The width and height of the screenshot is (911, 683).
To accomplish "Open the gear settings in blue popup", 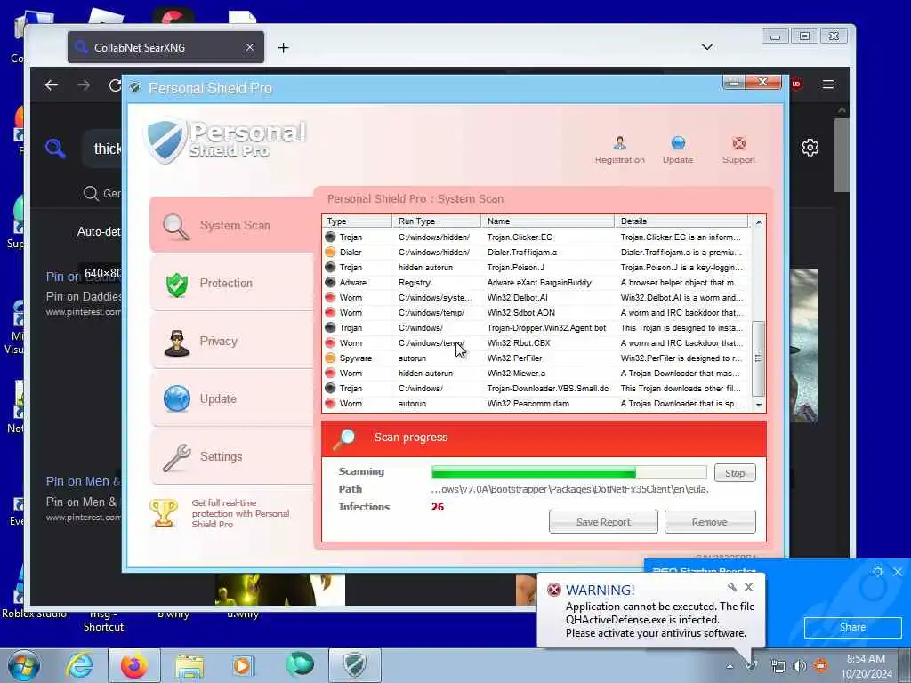I will tap(877, 572).
